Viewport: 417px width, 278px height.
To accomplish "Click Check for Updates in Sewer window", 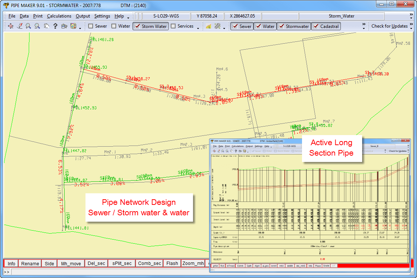I will [x=398, y=151].
